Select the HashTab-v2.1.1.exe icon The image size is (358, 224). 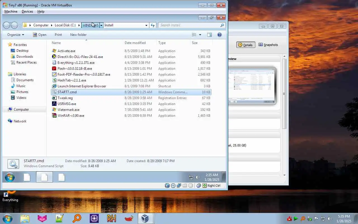[54, 80]
